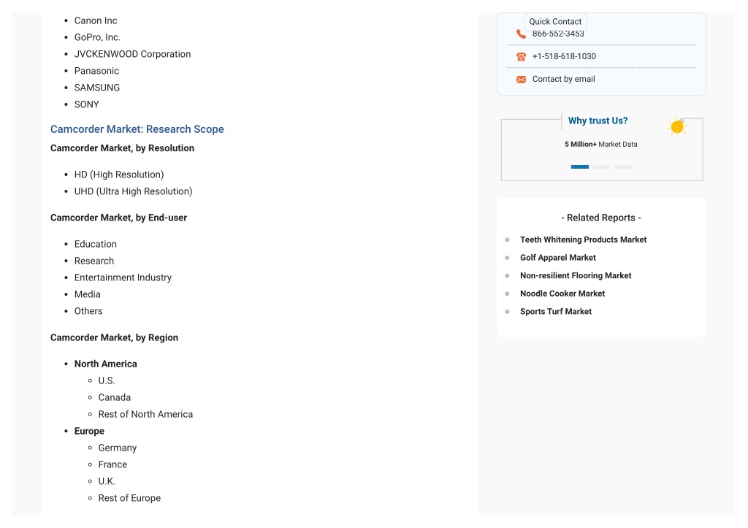Click the Research list item
The image size is (748, 528).
click(x=94, y=261)
